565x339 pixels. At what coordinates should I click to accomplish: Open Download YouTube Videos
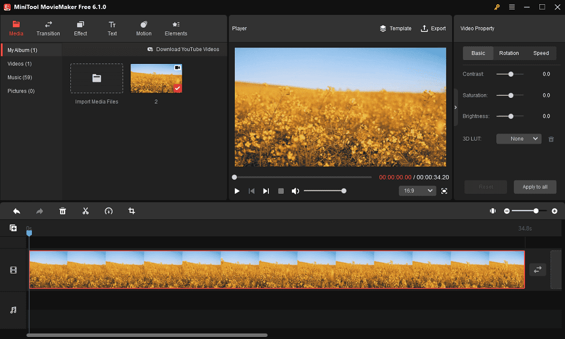click(x=184, y=49)
